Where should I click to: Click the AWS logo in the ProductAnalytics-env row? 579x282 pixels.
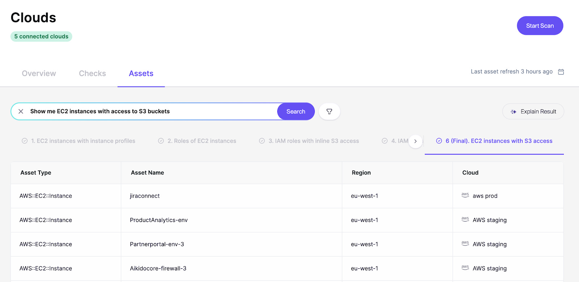point(465,219)
